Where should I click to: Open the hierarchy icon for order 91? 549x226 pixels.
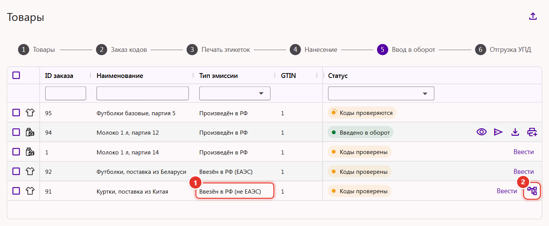[x=532, y=191]
